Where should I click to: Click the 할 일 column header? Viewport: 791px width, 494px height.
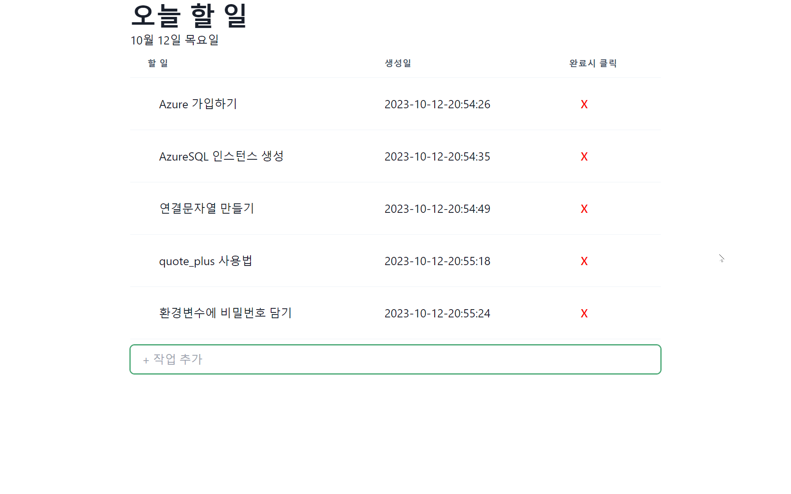point(158,63)
